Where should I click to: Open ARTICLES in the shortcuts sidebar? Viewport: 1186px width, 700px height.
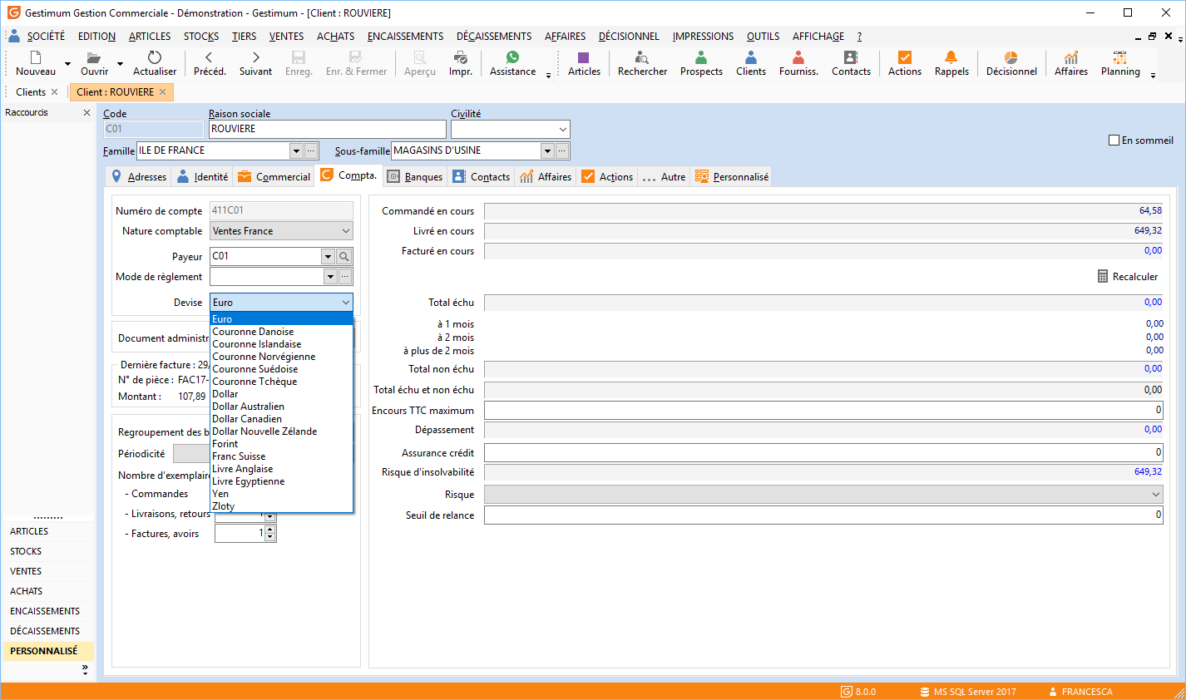tap(29, 531)
